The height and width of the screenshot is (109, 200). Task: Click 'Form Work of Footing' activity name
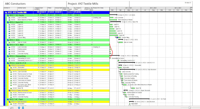pos(24,76)
